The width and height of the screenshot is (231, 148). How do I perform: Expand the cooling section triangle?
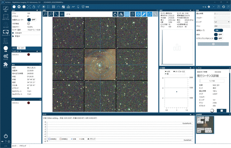13,33
